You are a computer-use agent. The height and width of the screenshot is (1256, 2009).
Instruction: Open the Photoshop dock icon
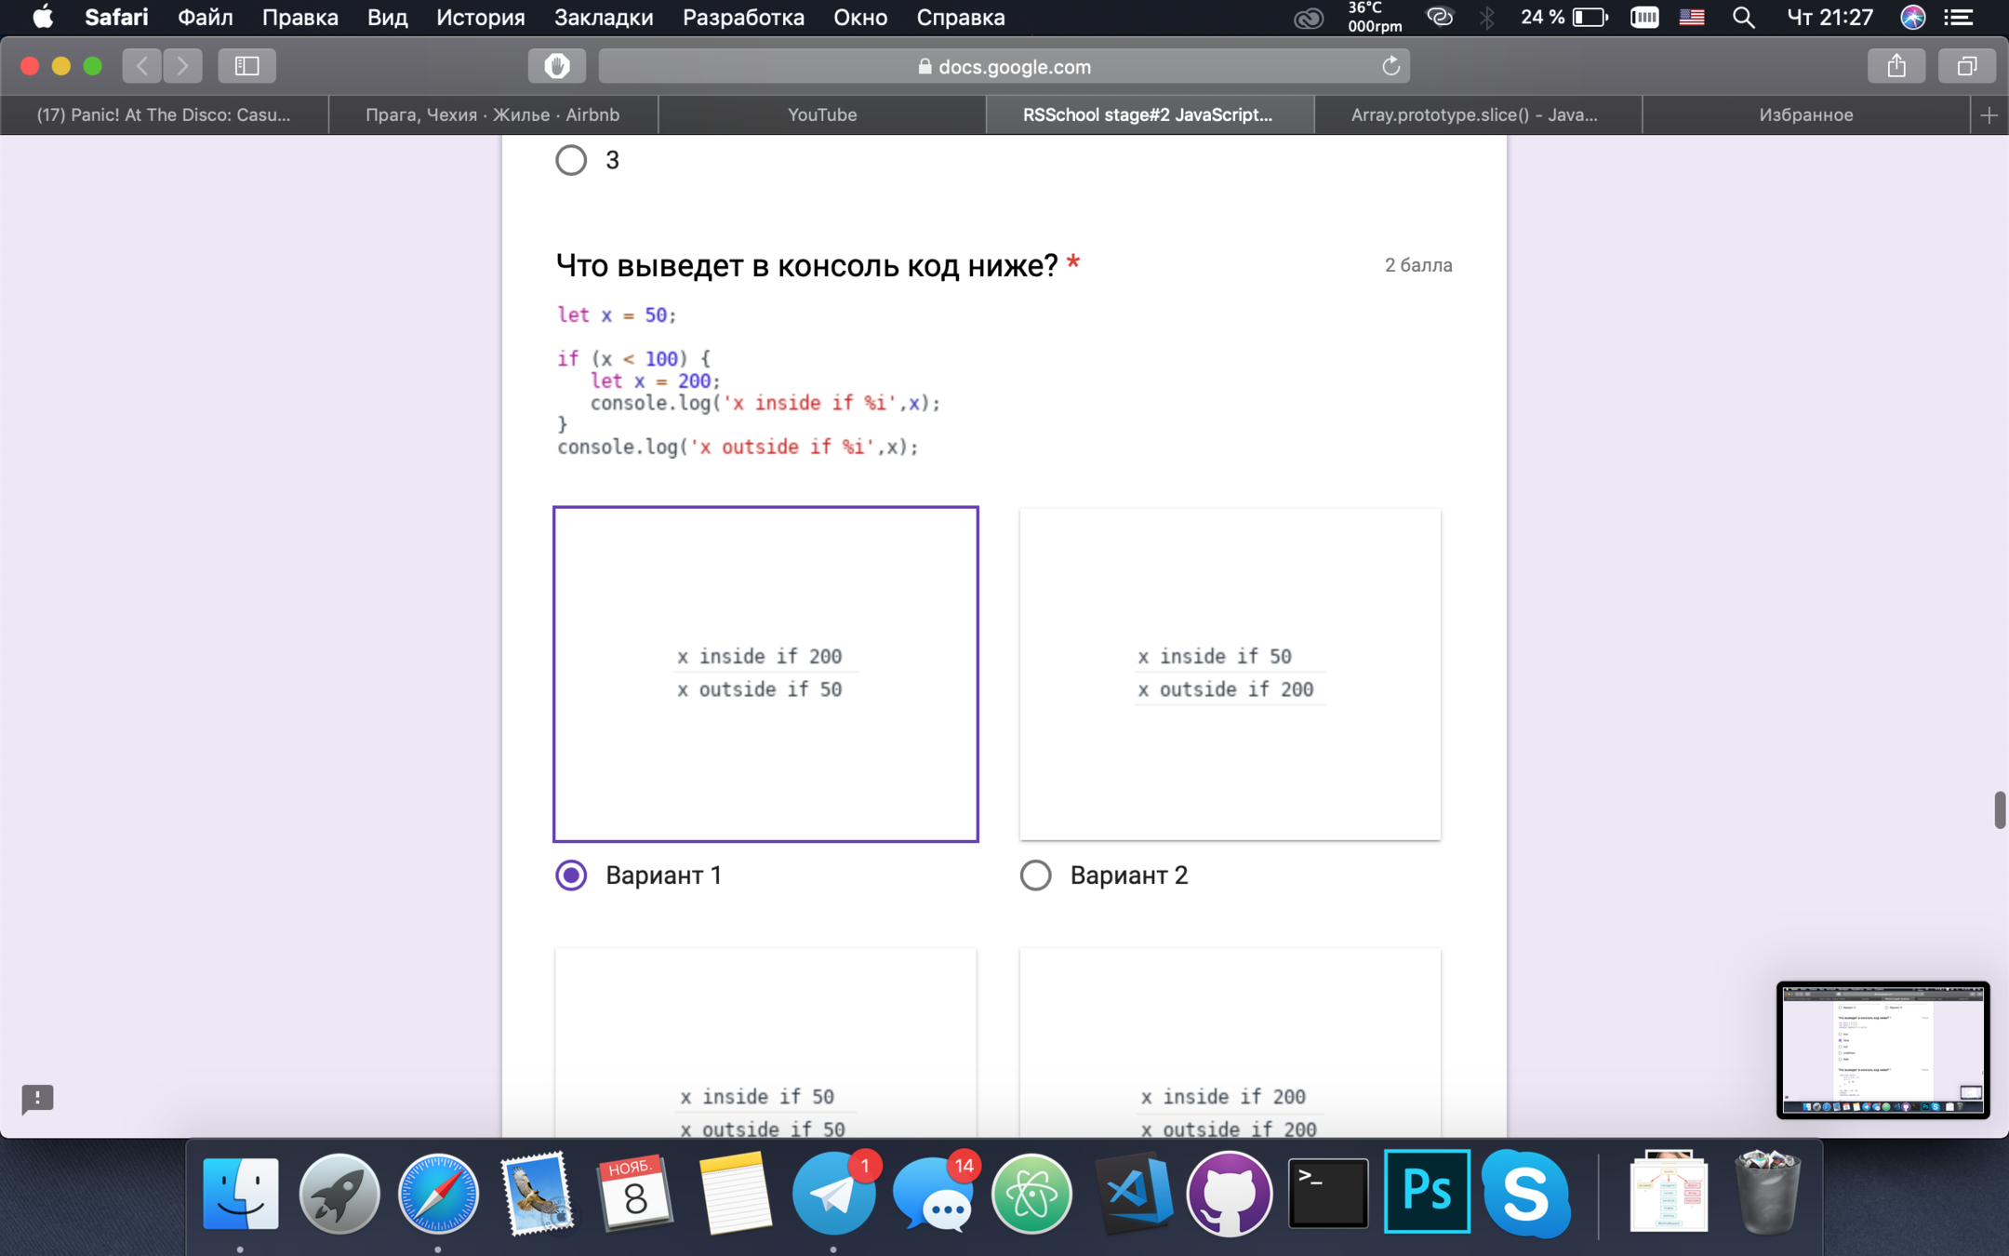pos(1426,1192)
